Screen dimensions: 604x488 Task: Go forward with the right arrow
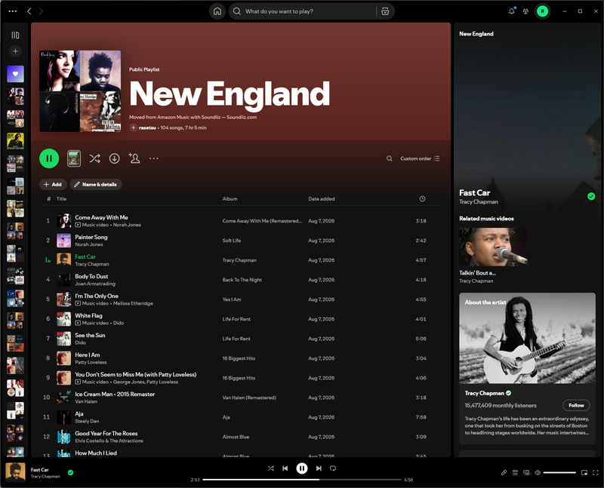41,11
